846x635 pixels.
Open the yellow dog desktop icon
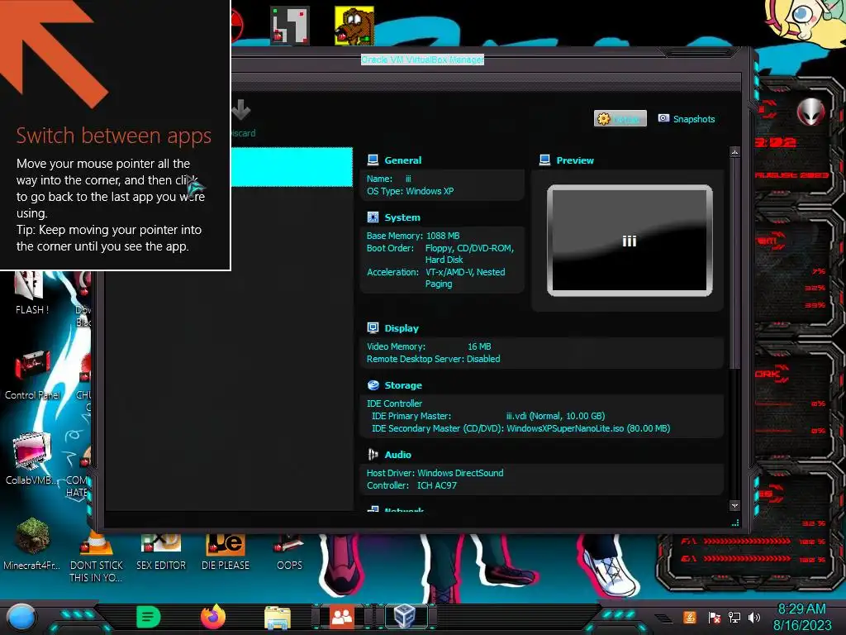(354, 26)
